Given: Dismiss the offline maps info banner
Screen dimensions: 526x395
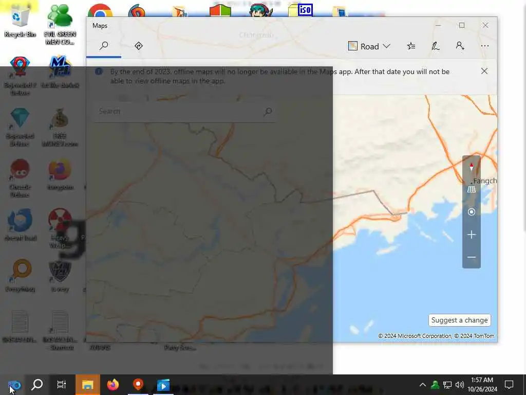Looking at the screenshot, I should 484,71.
